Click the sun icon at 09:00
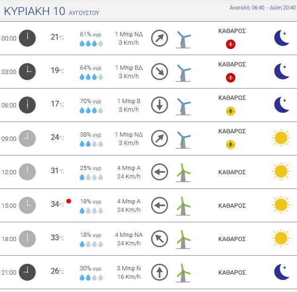 point(281,138)
